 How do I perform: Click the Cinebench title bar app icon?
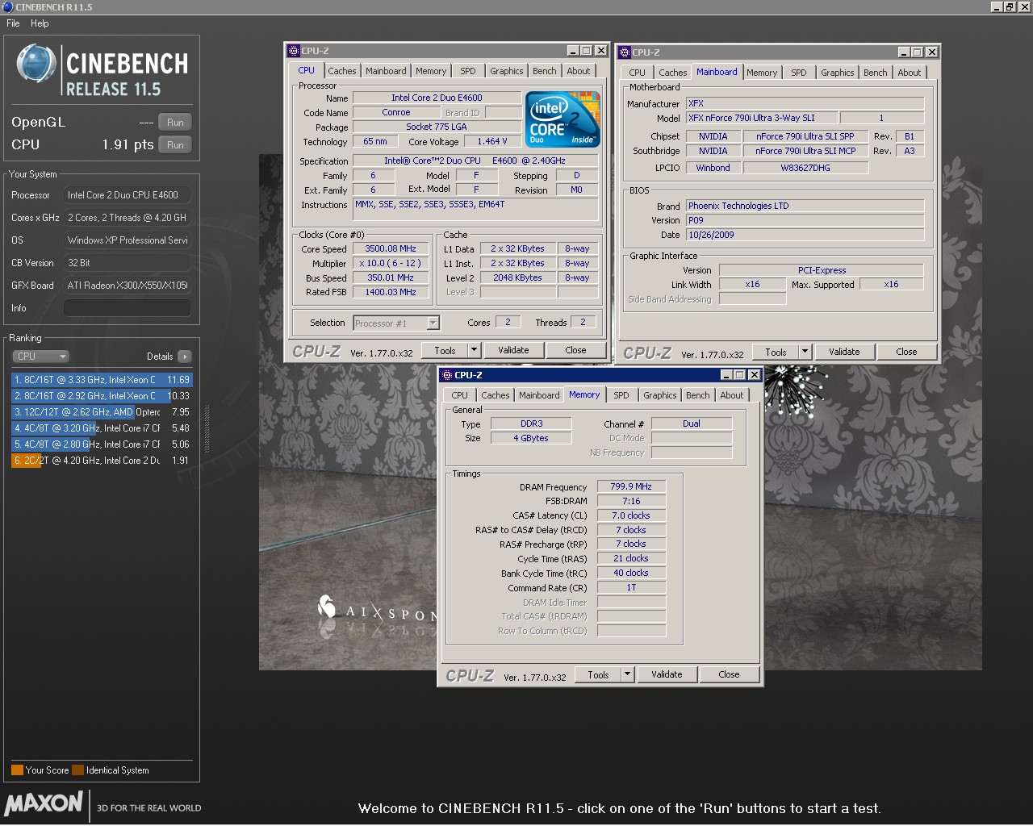[x=7, y=6]
